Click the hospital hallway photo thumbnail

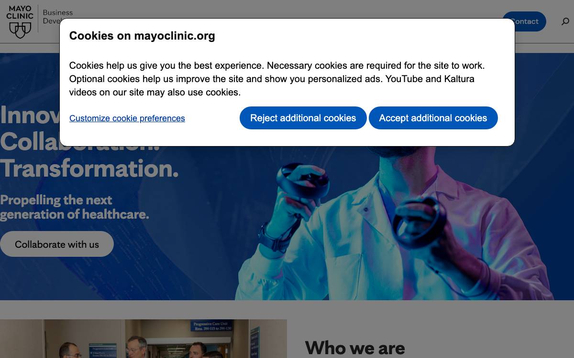click(143, 338)
